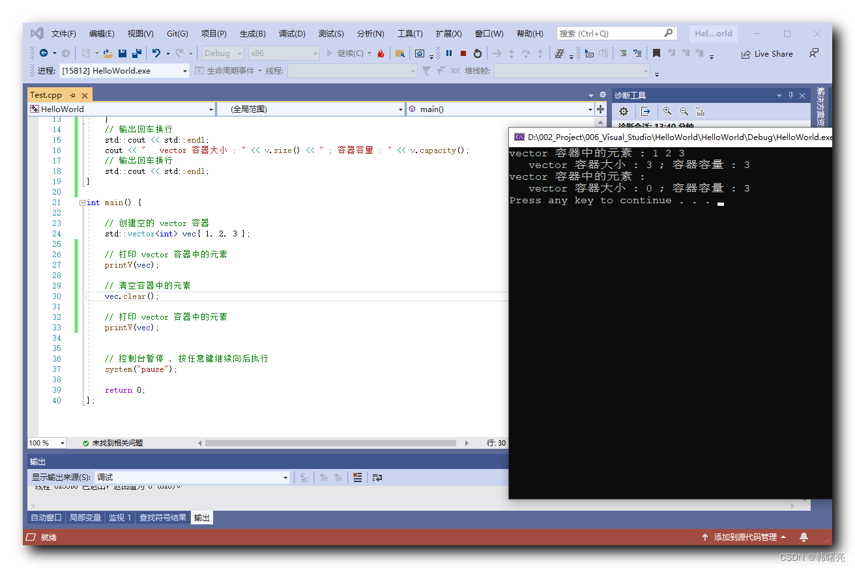Click the notifications bell in status bar
Image resolution: width=855 pixels, height=568 pixels.
tap(804, 537)
